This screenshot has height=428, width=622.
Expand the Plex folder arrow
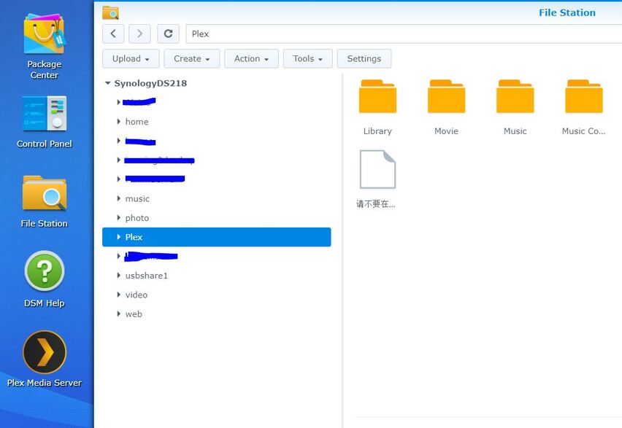pos(118,237)
